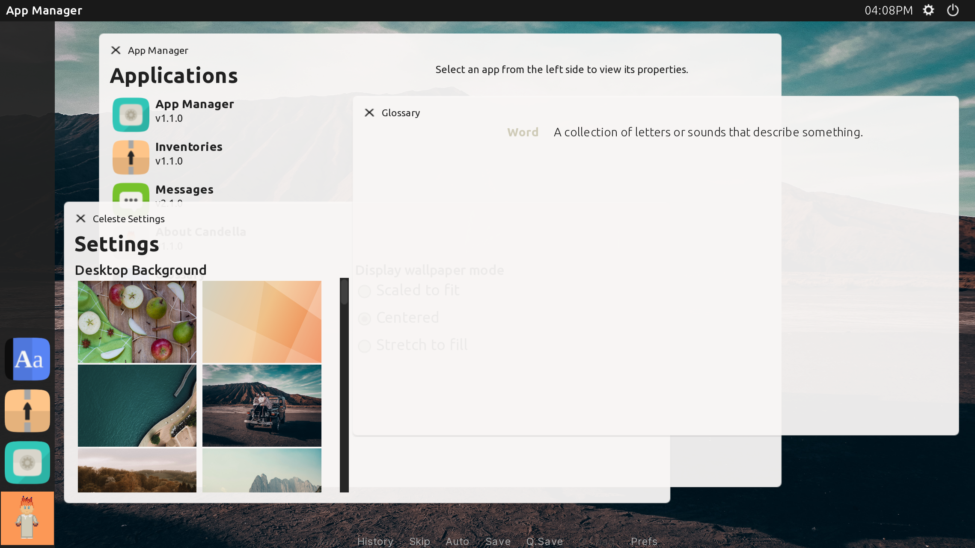The width and height of the screenshot is (975, 548).
Task: Pick the apples wallpaper thumbnail
Action: 137,321
